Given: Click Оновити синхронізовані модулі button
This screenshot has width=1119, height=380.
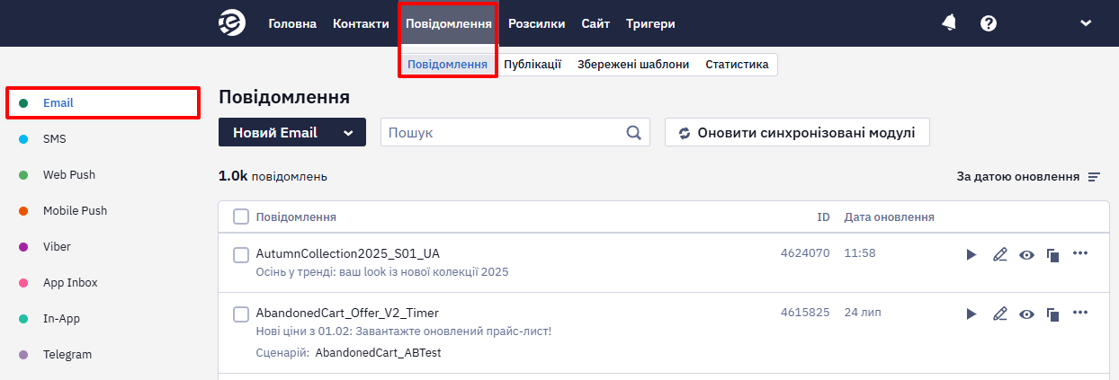Looking at the screenshot, I should click(797, 132).
